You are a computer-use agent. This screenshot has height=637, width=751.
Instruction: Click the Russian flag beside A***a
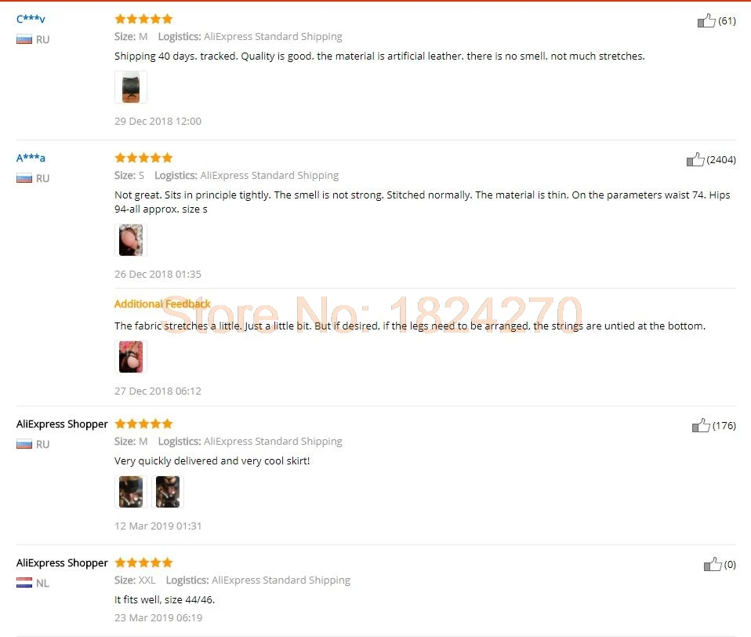24,178
